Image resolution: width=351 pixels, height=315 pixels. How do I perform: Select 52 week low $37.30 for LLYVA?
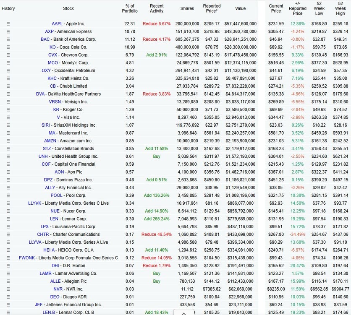[319, 242]
